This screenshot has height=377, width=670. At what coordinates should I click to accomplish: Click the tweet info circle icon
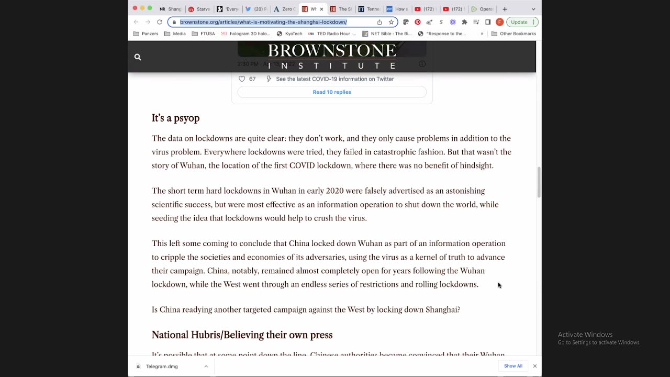pyautogui.click(x=422, y=64)
